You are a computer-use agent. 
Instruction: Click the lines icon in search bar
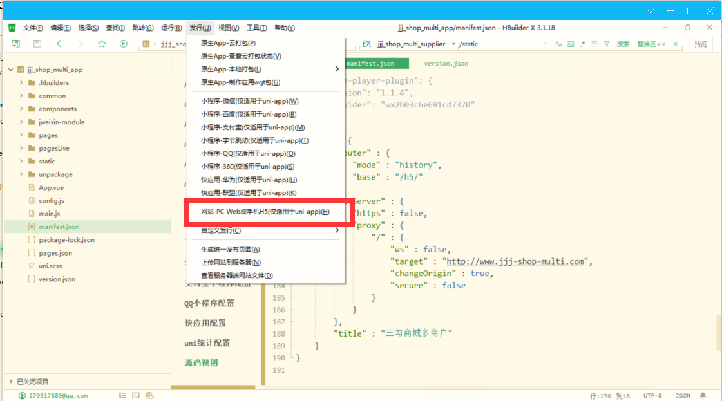[594, 44]
